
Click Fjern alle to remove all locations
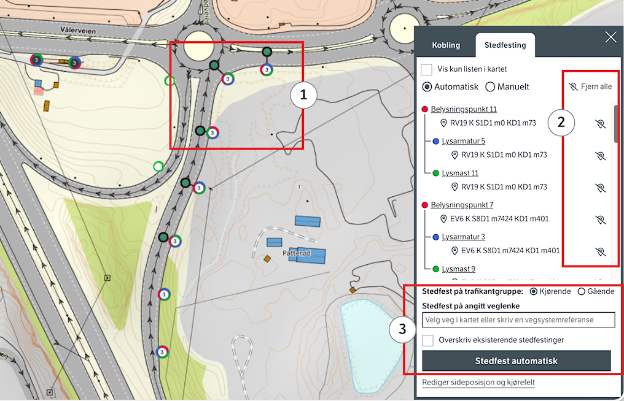(590, 87)
